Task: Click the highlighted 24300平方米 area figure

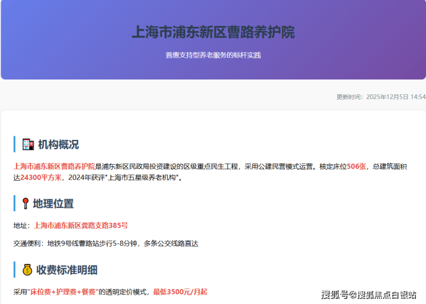Action: pos(41,178)
